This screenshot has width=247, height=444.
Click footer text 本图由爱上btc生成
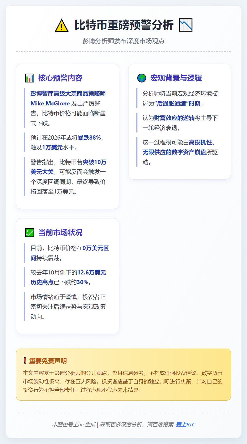[x=74, y=425]
